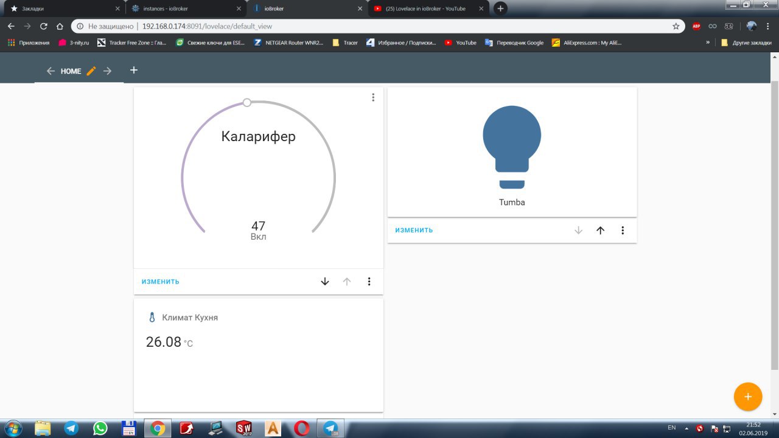Click ИЗМЕНИТЬ under the Tumba card
The width and height of the screenshot is (779, 438).
pyautogui.click(x=414, y=231)
